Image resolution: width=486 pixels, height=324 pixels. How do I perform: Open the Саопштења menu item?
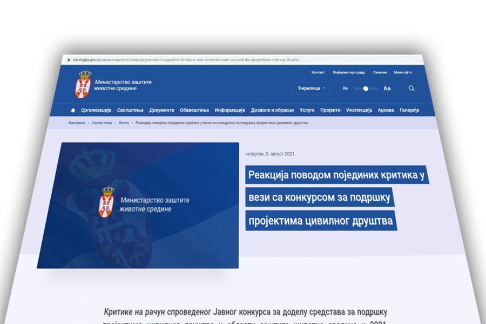point(130,110)
